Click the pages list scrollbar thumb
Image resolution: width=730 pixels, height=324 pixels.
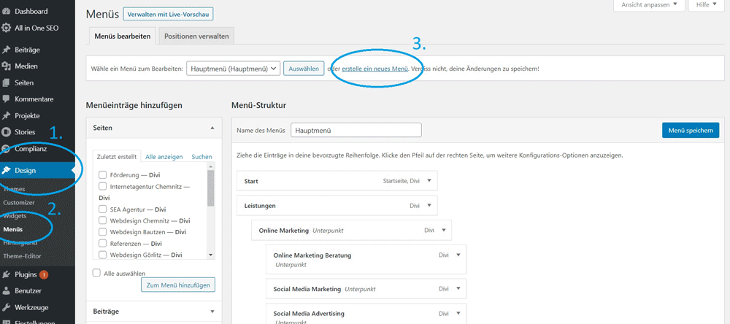[210, 188]
